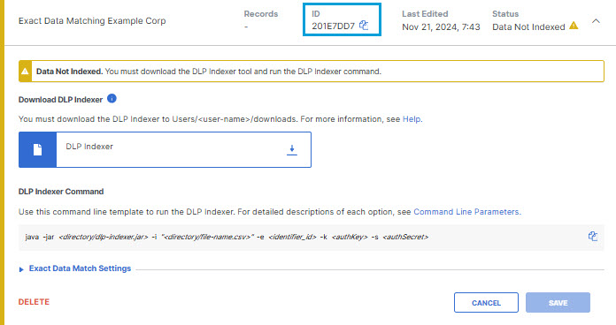Click the java -jar command text
The image size is (616, 325).
click(227, 237)
